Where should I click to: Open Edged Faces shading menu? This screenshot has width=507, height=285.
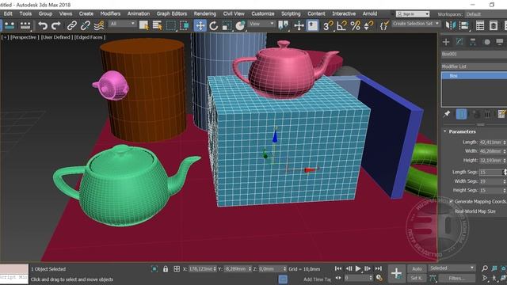[90, 37]
